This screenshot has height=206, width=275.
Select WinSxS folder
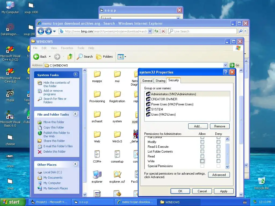[x=117, y=137]
